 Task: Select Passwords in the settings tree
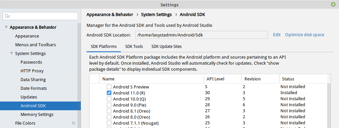31,62
